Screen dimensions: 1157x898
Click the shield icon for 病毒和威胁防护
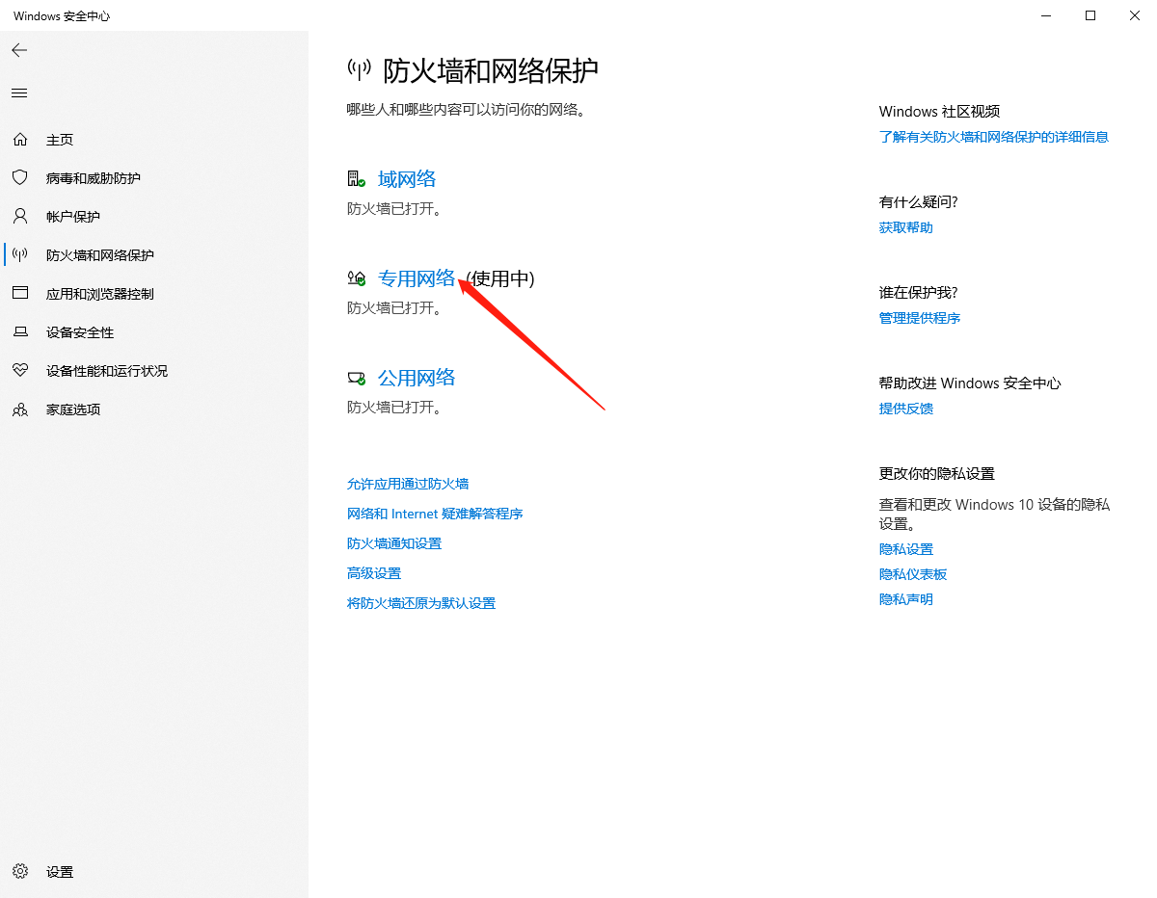click(x=20, y=178)
